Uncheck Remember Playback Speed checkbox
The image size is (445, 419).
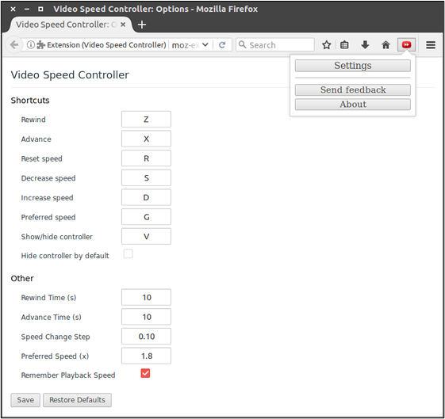click(x=145, y=373)
